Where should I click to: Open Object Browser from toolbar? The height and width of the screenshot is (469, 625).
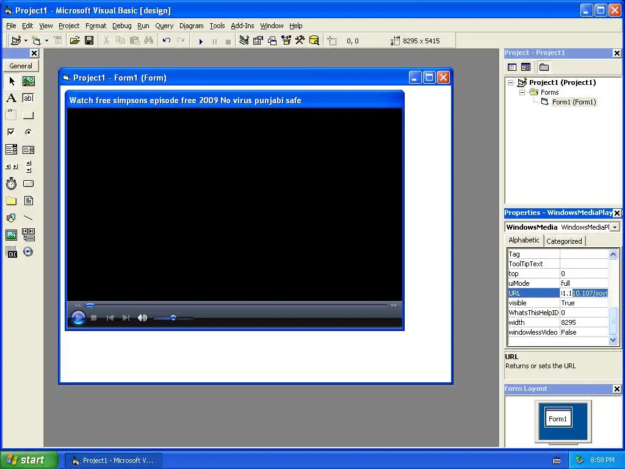tap(286, 41)
